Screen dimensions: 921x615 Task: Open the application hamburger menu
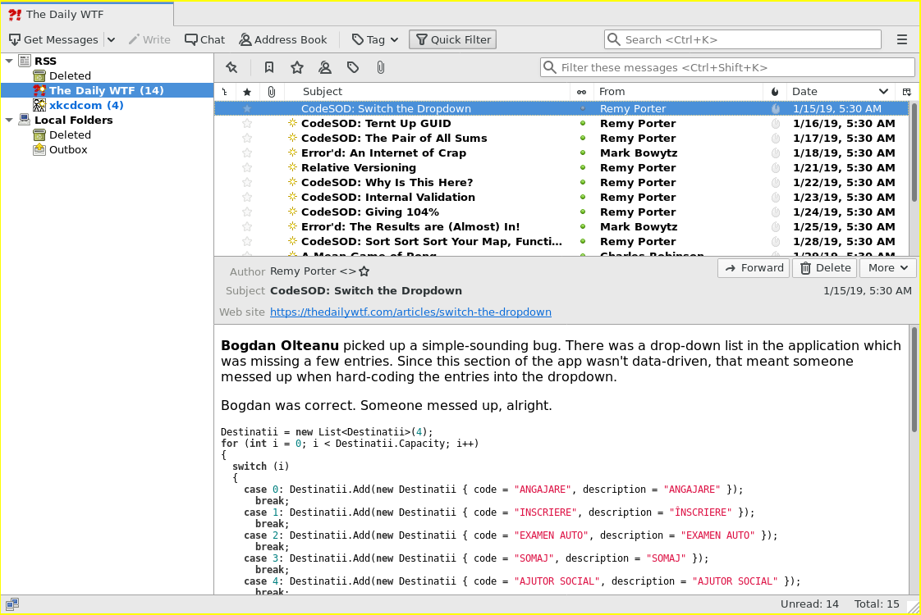pos(902,39)
